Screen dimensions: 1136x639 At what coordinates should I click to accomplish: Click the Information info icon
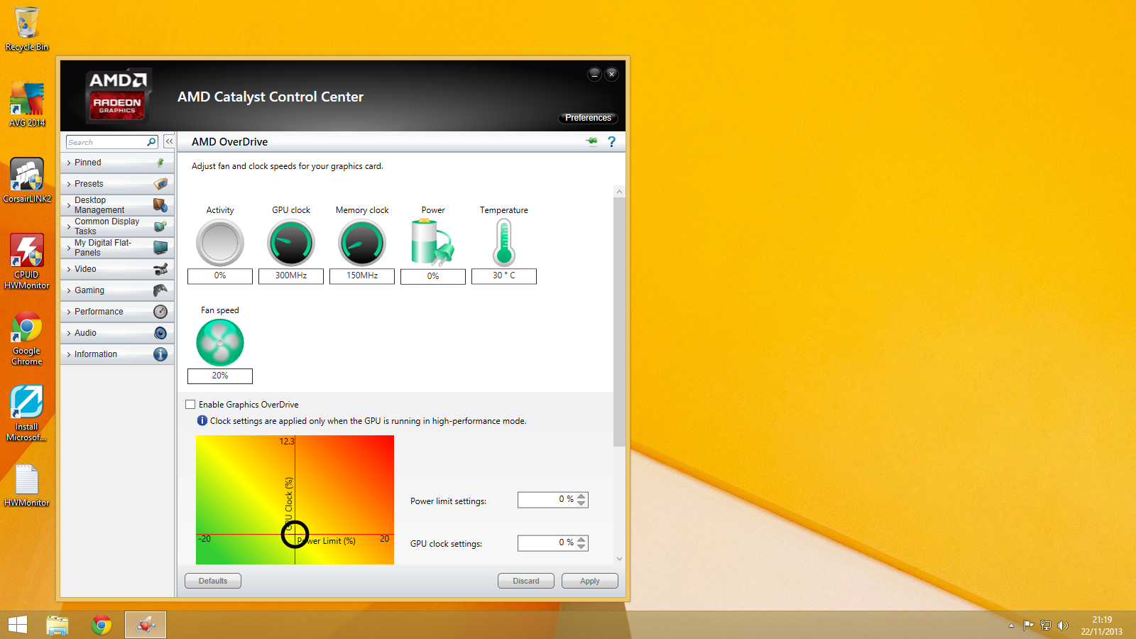point(160,354)
